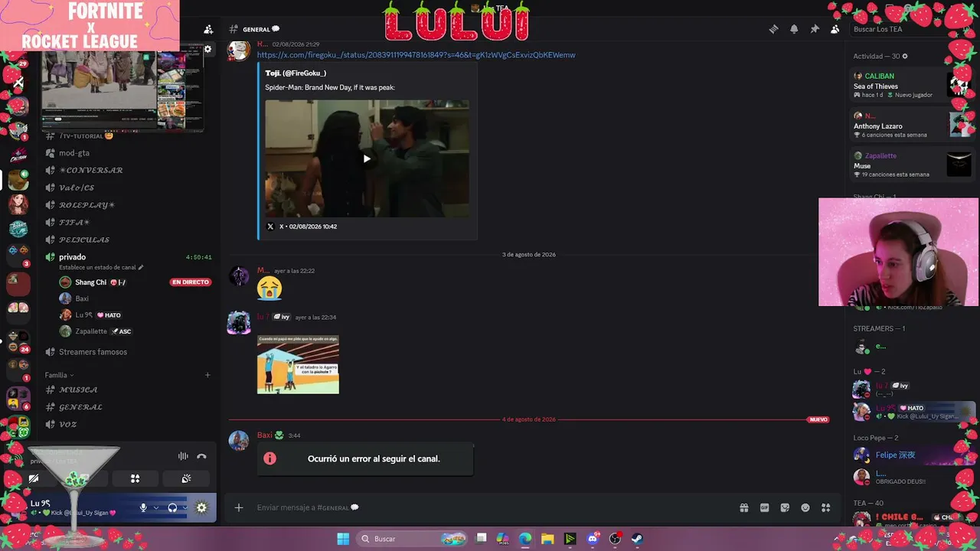Expand microphone input options arrow
This screenshot has height=551, width=980.
[x=156, y=507]
